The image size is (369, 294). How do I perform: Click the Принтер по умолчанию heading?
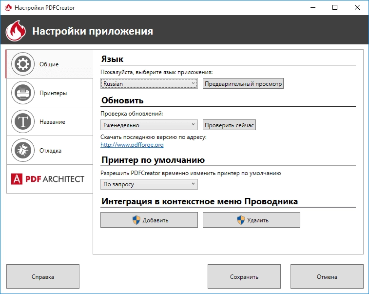coord(153,160)
